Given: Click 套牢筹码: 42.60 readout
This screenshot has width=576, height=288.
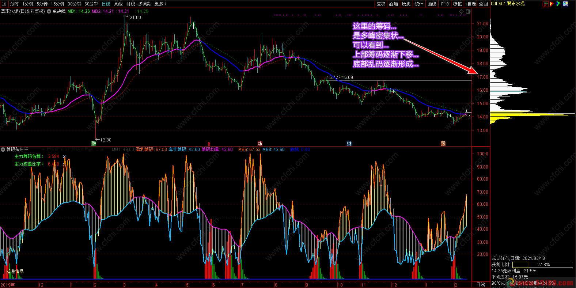Looking at the screenshot, I should click(x=184, y=149).
